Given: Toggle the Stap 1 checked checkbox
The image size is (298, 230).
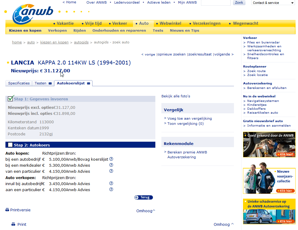Looking at the screenshot, I should tap(11, 99).
